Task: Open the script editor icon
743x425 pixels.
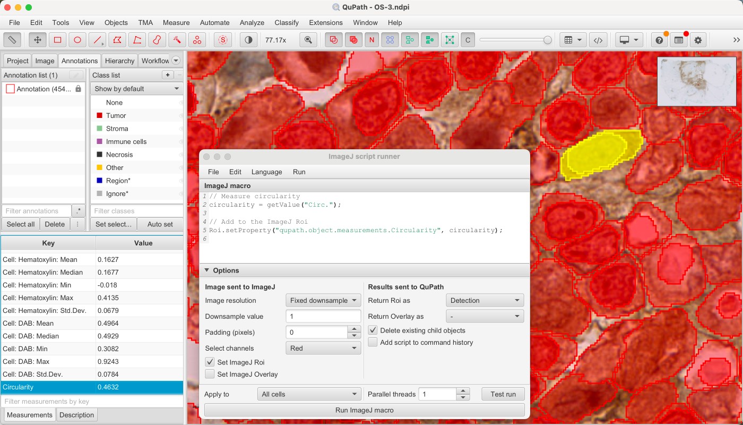Action: (598, 40)
